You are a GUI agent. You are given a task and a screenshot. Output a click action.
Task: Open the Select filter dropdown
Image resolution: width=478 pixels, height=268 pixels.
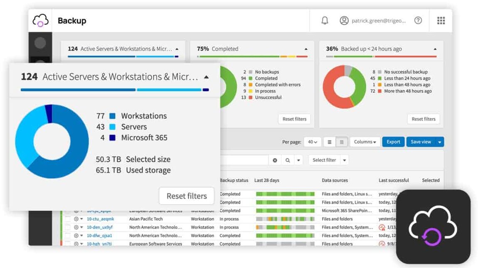(x=328, y=160)
